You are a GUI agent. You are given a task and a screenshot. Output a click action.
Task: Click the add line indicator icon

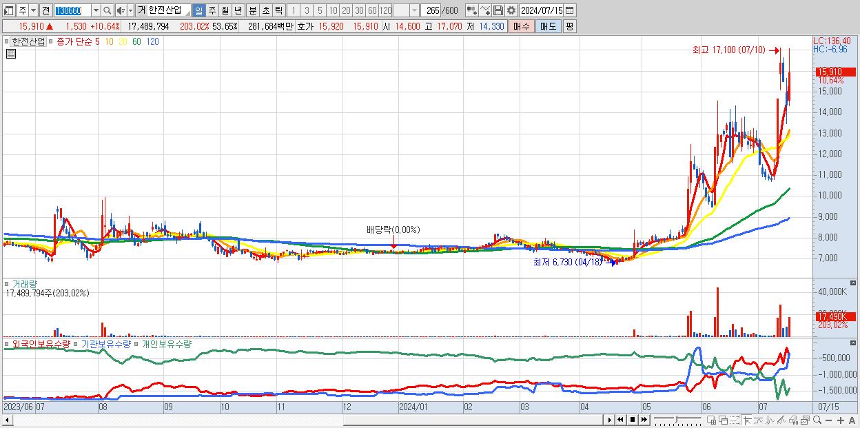point(485,10)
